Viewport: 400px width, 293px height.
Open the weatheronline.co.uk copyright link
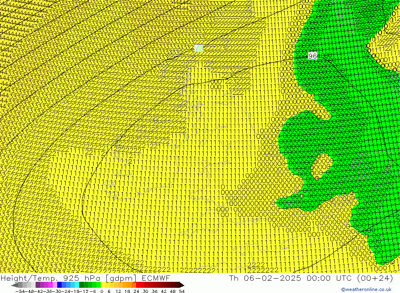point(366,289)
